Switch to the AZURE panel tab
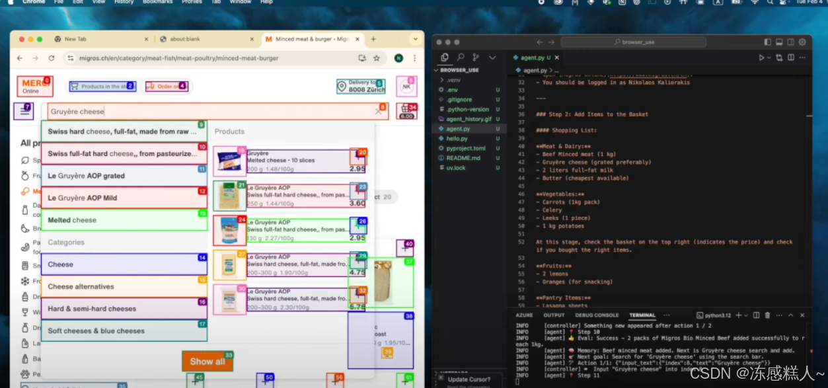 click(524, 315)
